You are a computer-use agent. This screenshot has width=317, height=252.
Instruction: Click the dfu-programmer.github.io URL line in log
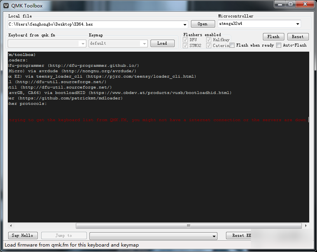74,66
